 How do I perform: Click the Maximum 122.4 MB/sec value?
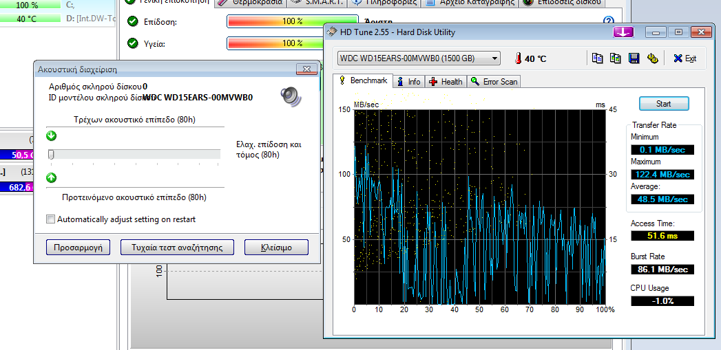click(662, 175)
